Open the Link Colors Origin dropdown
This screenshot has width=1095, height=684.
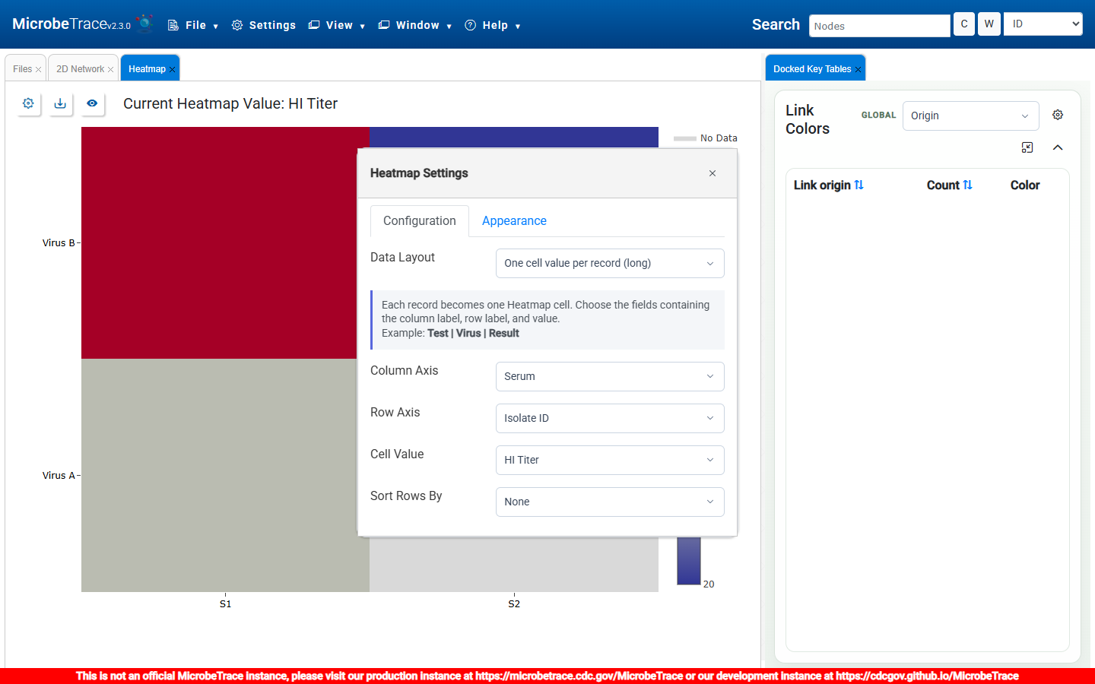(970, 116)
